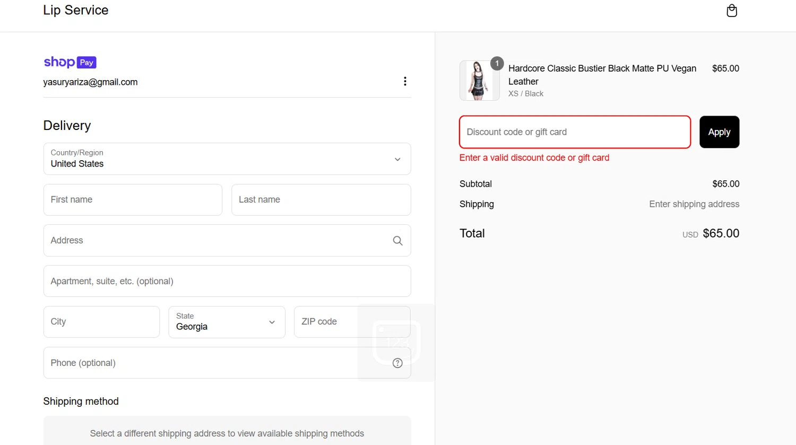Click the Shipping method heading
The image size is (796, 445).
point(81,402)
